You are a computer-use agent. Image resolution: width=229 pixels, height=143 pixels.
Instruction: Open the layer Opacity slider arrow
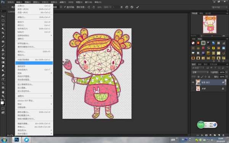[x=226, y=72]
